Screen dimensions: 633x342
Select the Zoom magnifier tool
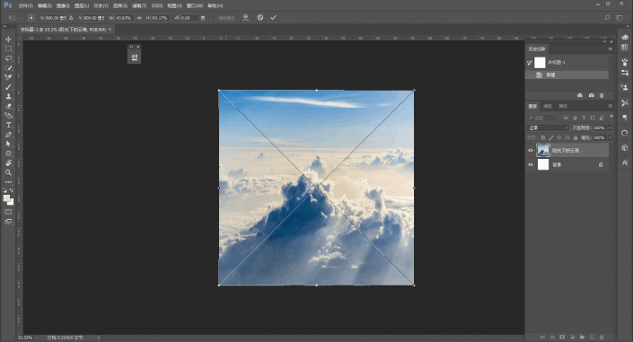click(x=8, y=172)
